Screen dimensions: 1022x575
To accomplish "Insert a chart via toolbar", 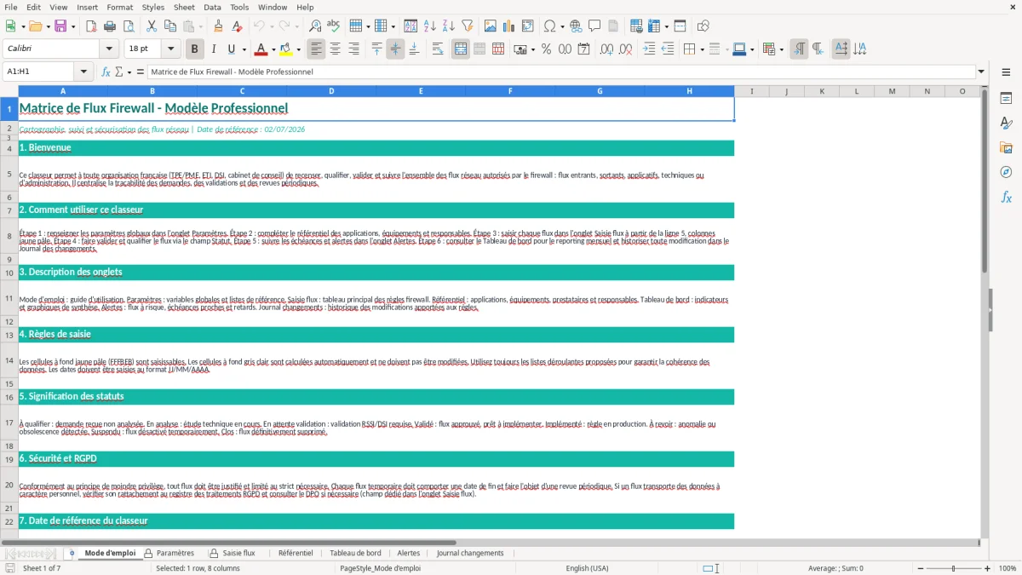I will pyautogui.click(x=509, y=26).
